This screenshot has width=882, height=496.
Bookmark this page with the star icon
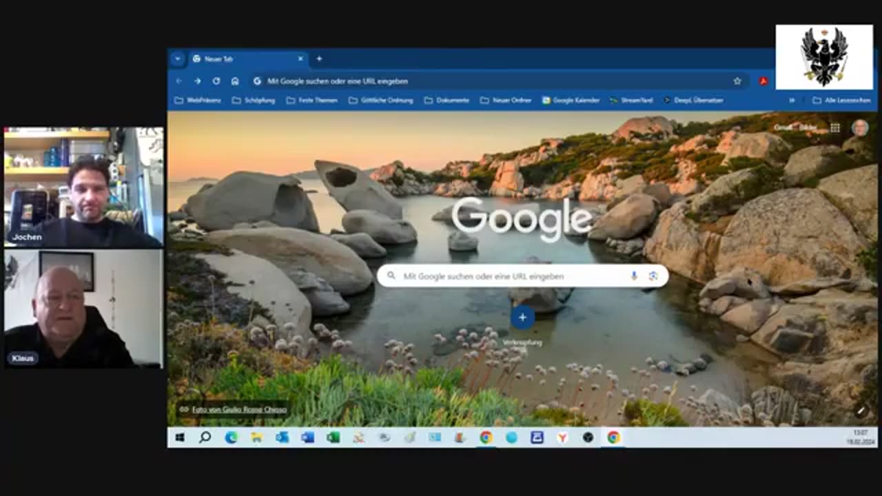pos(737,81)
